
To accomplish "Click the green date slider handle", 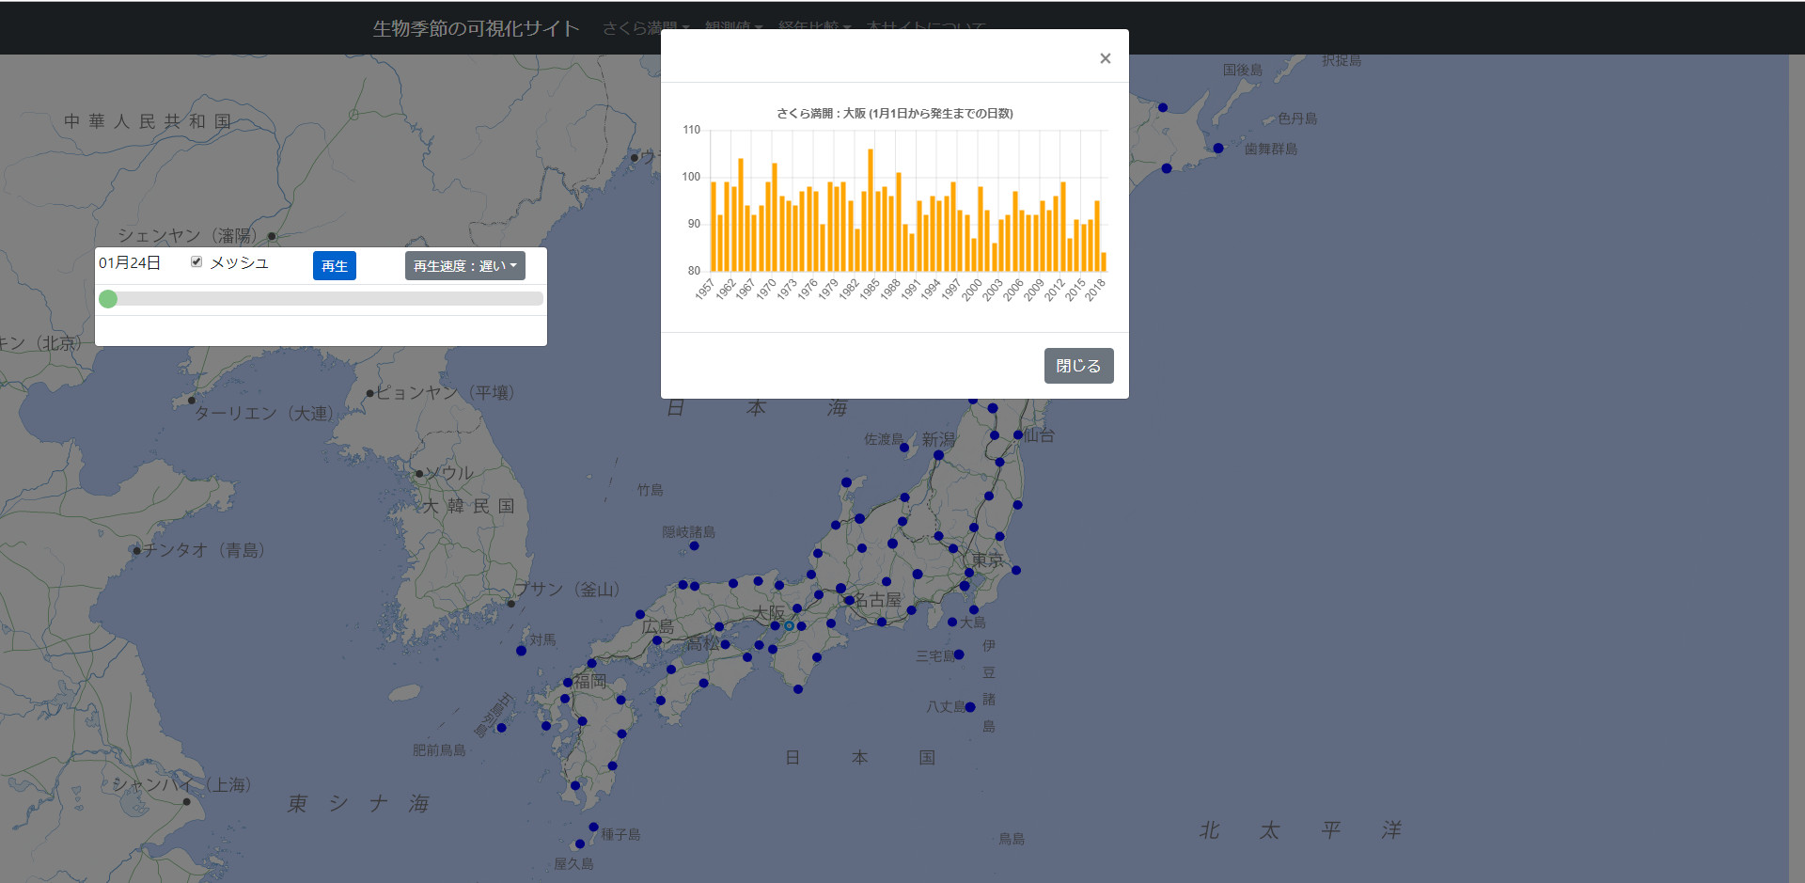I will [x=108, y=299].
